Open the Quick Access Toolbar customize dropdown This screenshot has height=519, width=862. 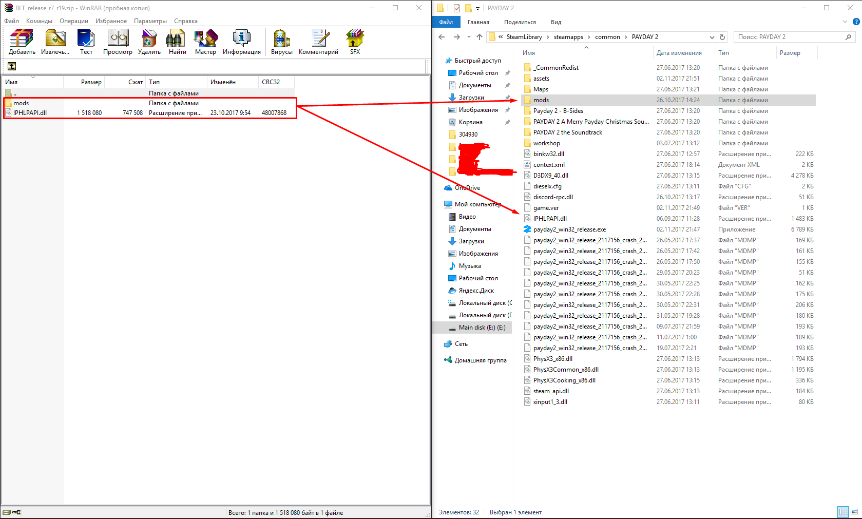(477, 8)
